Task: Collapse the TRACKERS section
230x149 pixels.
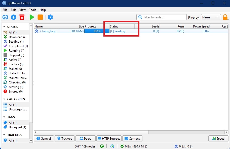Action: click(4, 135)
